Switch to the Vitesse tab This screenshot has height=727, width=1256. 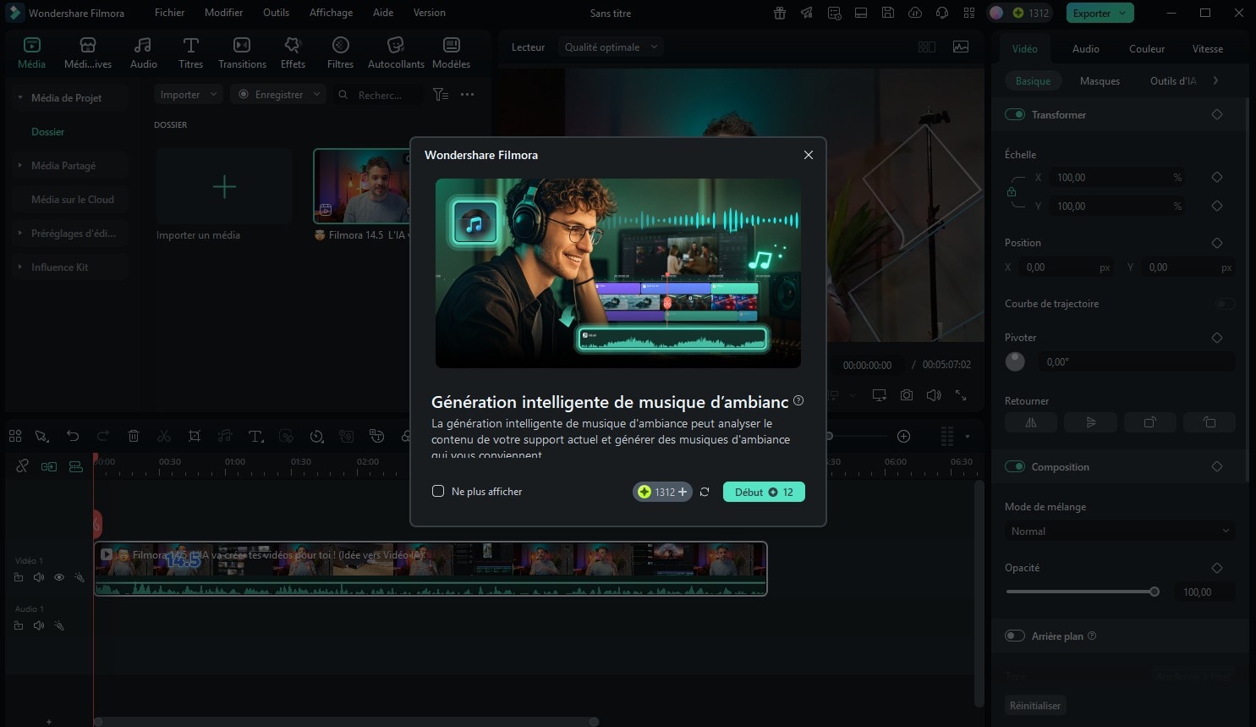click(x=1208, y=49)
